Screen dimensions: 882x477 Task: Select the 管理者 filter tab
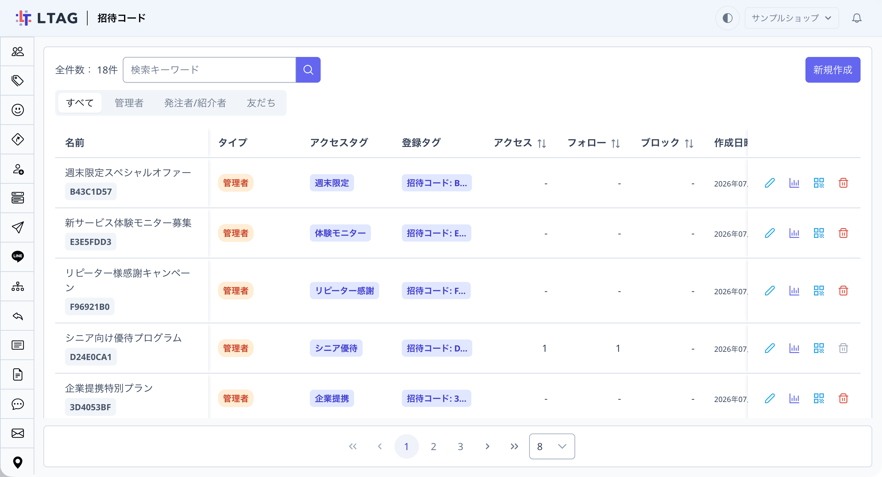tap(129, 103)
